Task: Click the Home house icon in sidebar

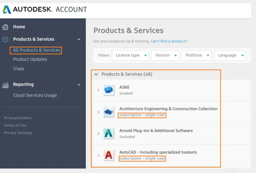Action: pyautogui.click(x=5, y=27)
